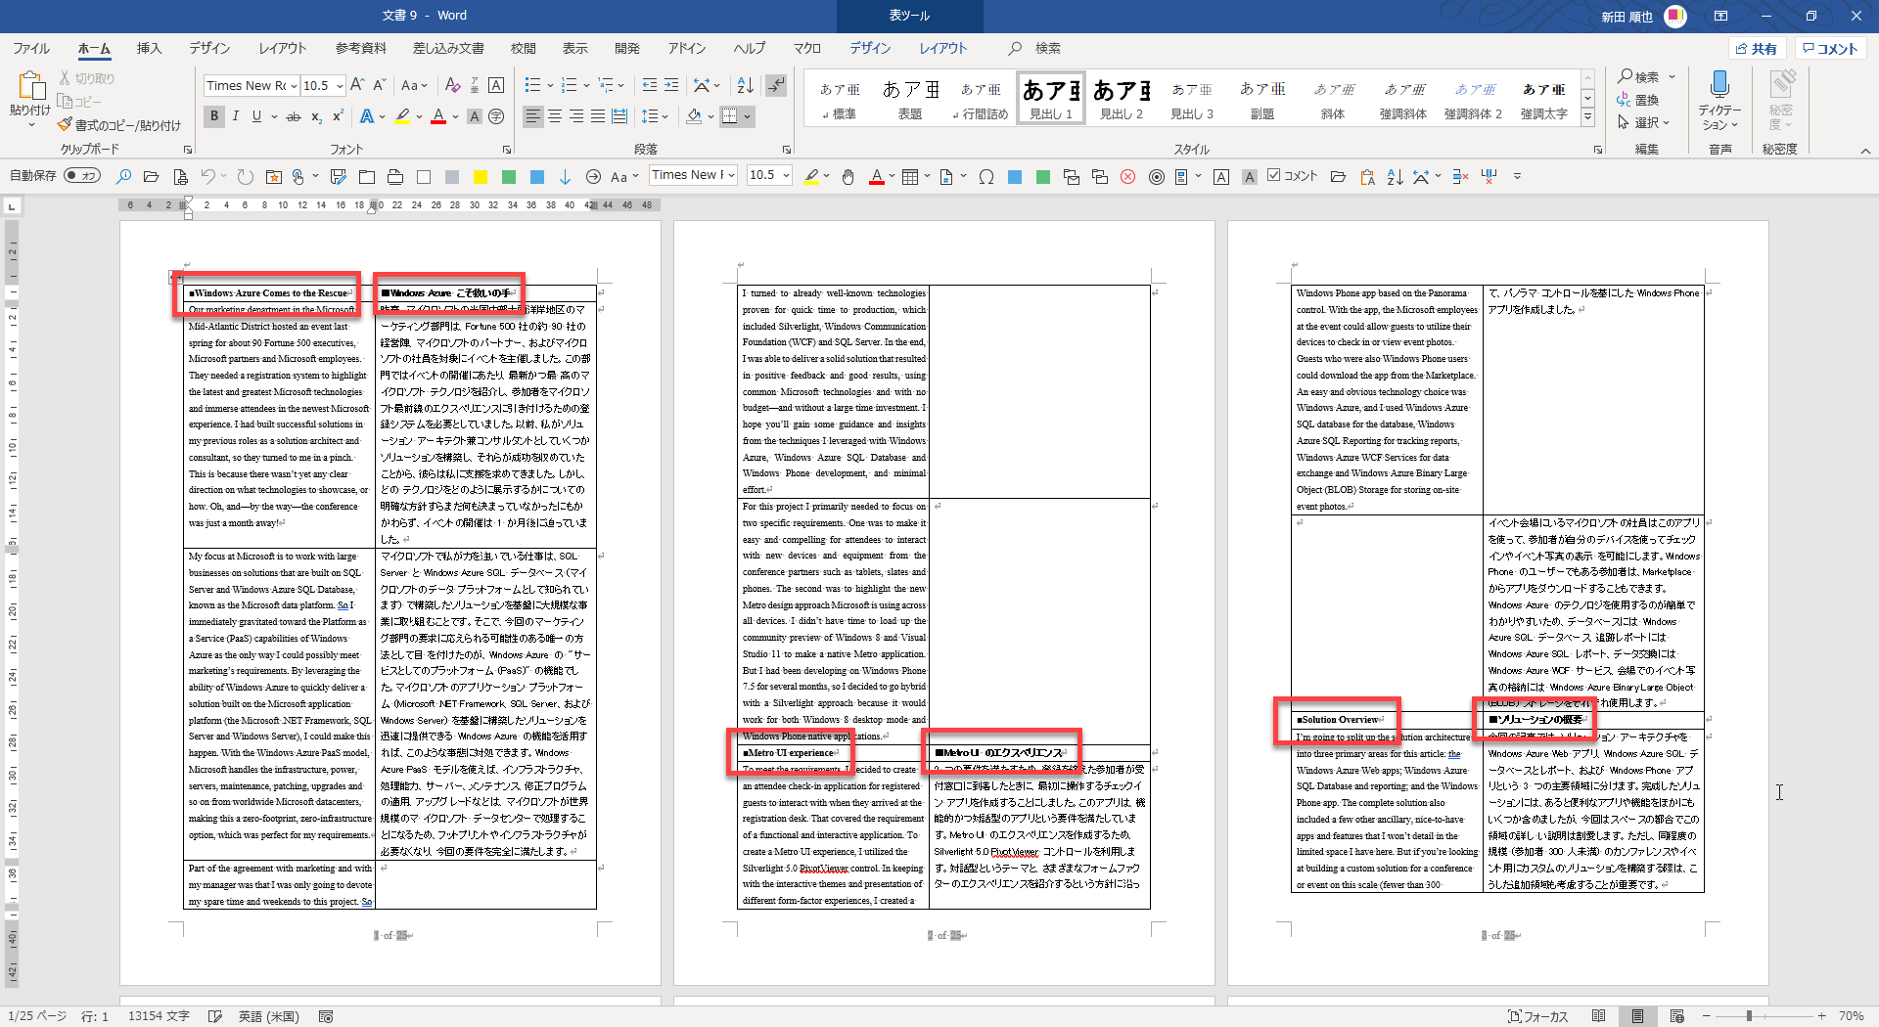Expand the styles gallery more button
Screen dimensions: 1879x1027
(1588, 117)
